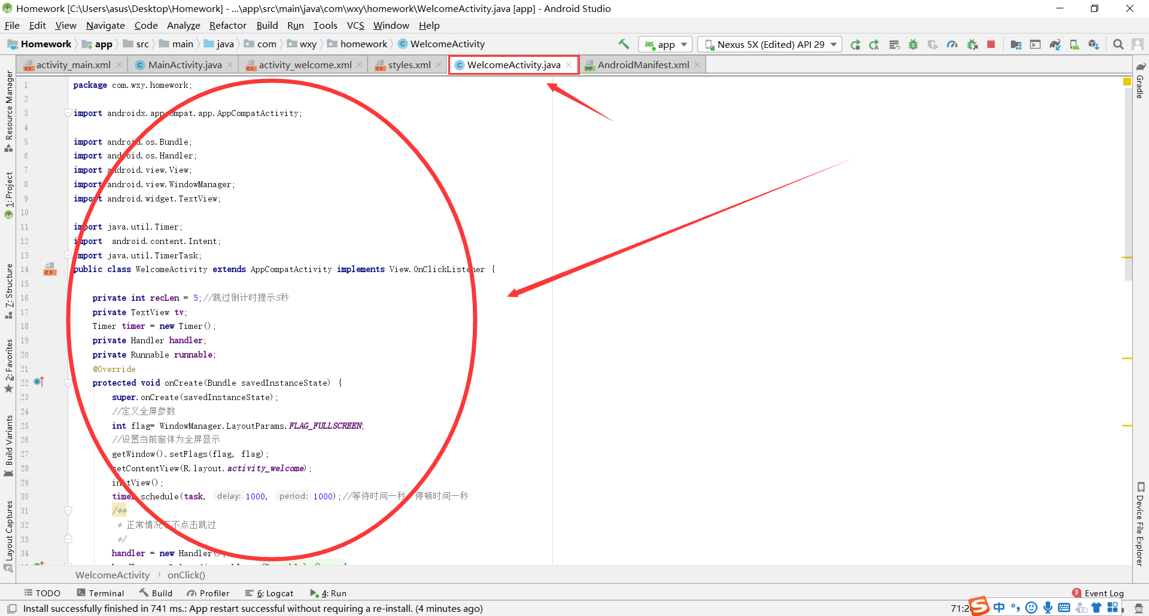Open the File menu
Image resolution: width=1149 pixels, height=616 pixels.
12,25
